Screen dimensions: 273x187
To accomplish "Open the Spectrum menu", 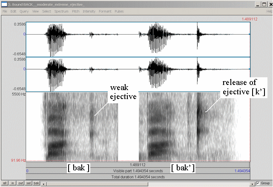I will [61, 11].
